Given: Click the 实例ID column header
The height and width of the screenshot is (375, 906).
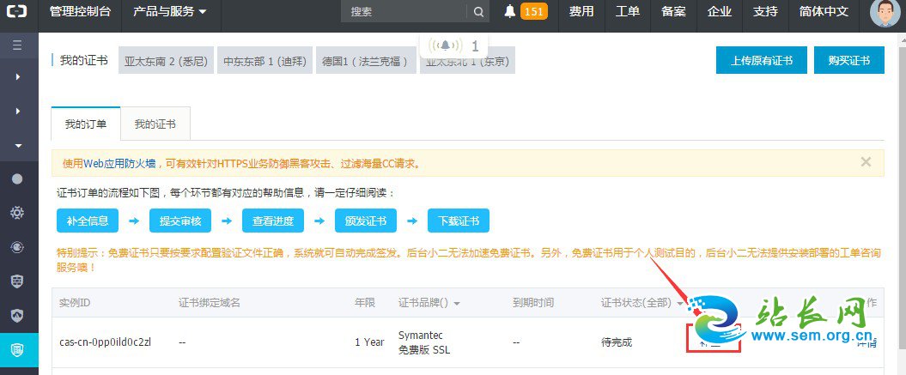Looking at the screenshot, I should [x=75, y=303].
